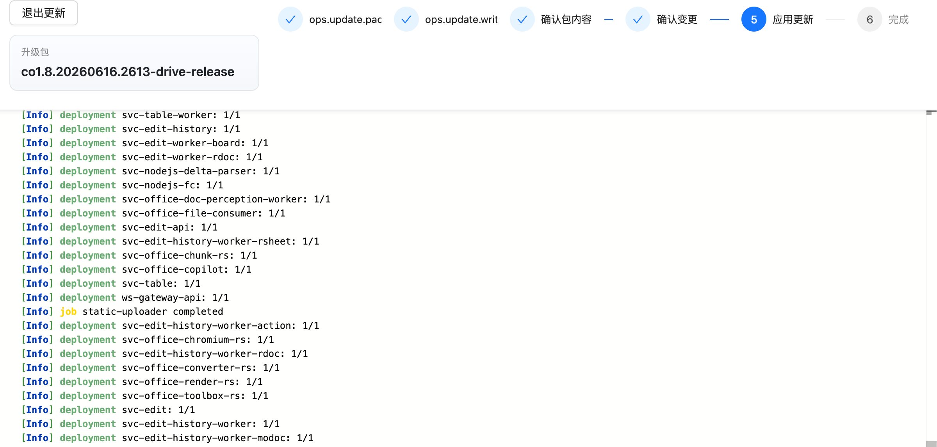The image size is (937, 447).
Task: Select the 确认变更 step label
Action: click(677, 20)
